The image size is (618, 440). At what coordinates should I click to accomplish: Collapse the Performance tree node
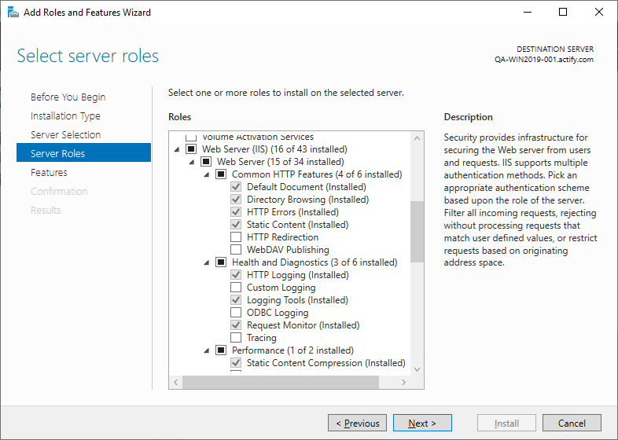click(207, 350)
